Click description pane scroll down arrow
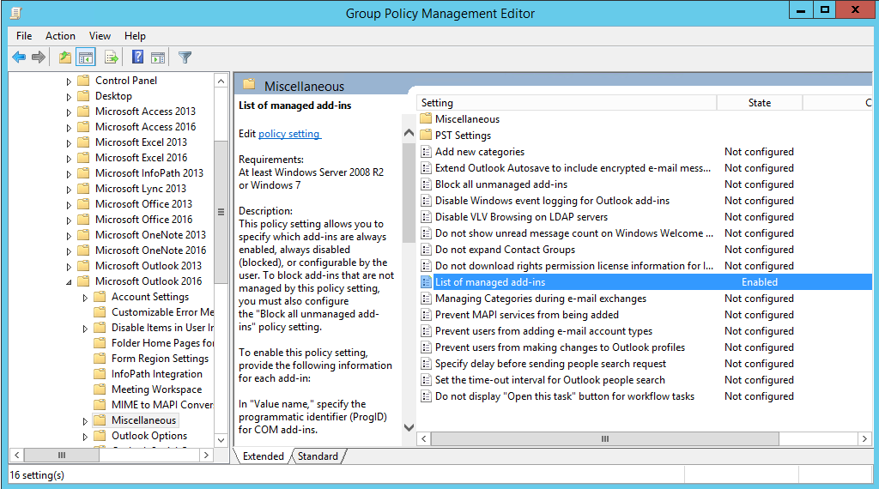 pos(409,427)
